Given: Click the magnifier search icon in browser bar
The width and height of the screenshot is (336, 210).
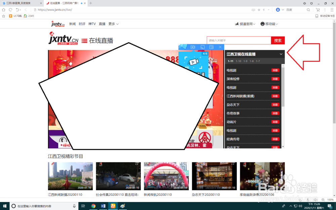Looking at the screenshot, I should (308, 10).
